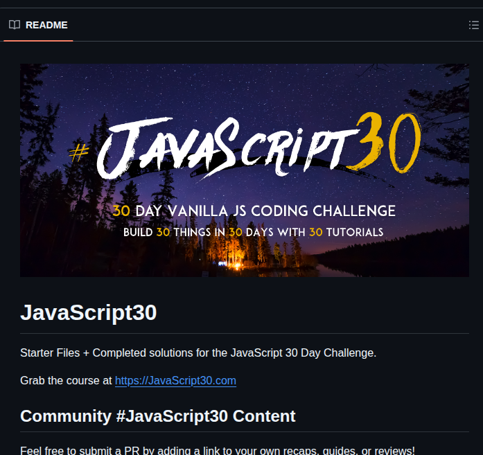Click the Community #JavaScript30 Content heading
483x455 pixels.
click(x=158, y=416)
